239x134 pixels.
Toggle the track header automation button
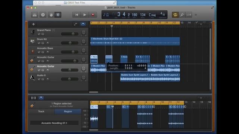pos(75,24)
